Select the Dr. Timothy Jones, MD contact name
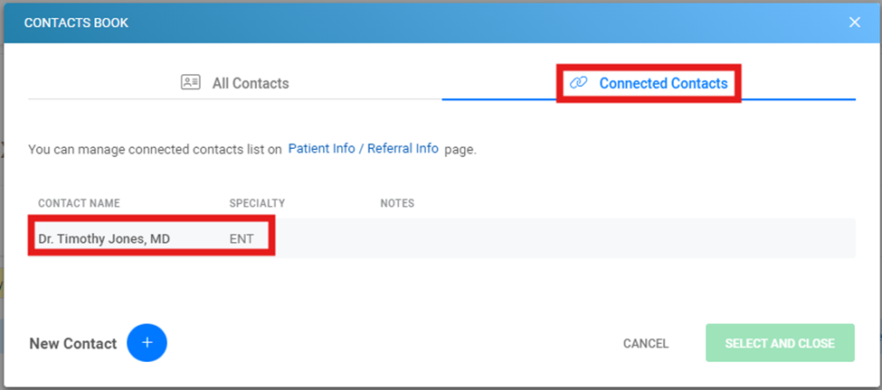The width and height of the screenshot is (882, 390). [x=104, y=239]
